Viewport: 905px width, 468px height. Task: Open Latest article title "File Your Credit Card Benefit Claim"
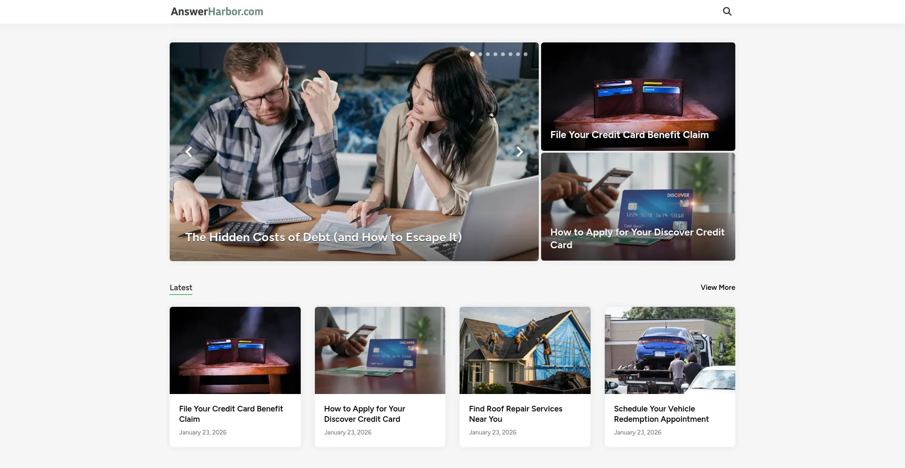click(x=231, y=414)
